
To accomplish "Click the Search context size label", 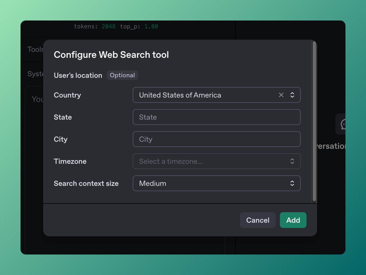I will coord(86,183).
